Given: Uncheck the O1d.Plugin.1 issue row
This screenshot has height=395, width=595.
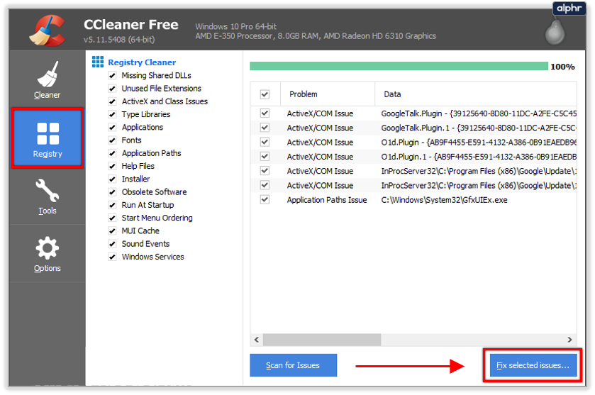Looking at the screenshot, I should click(x=265, y=156).
